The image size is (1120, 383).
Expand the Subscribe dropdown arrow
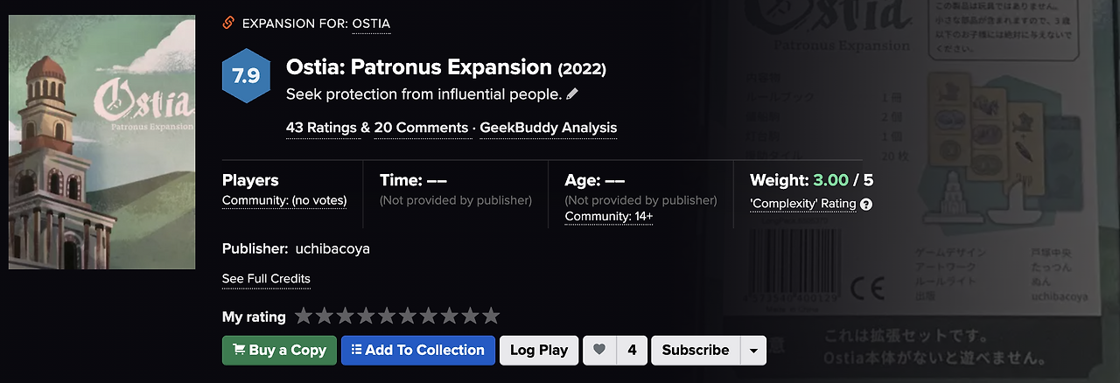tap(753, 350)
